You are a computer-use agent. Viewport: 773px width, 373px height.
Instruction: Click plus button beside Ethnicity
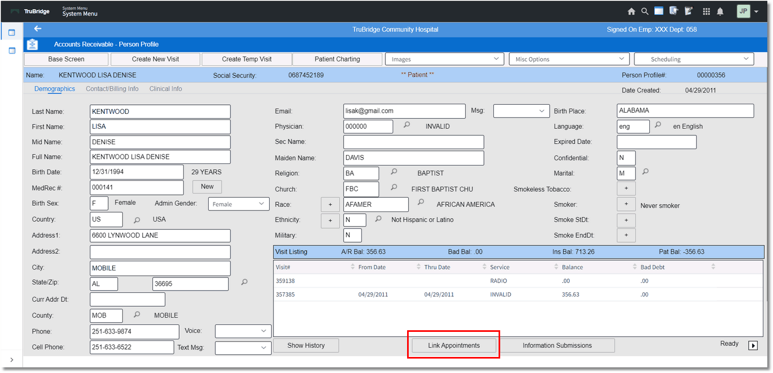330,221
